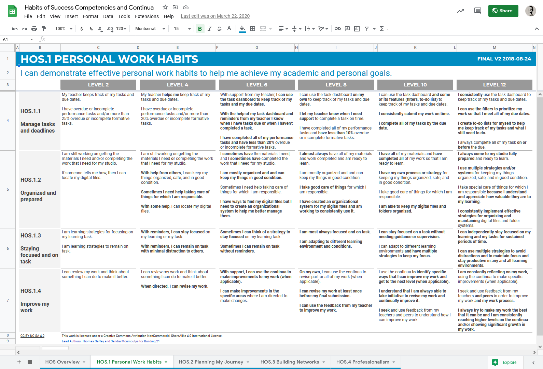Image resolution: width=543 pixels, height=369 pixels.
Task: Open the font size dropdown
Action: pos(182,29)
